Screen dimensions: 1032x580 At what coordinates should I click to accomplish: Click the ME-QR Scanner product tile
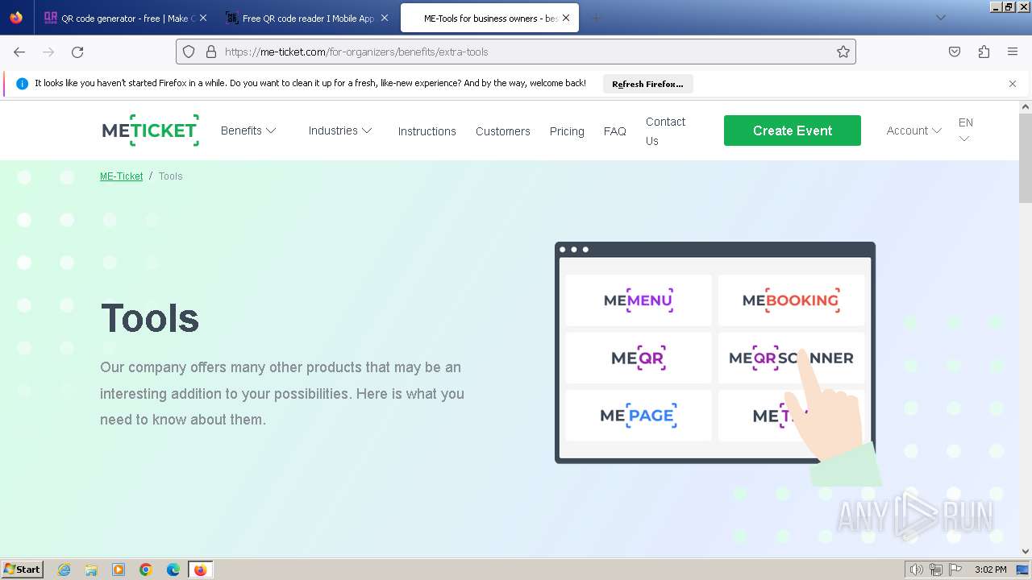pyautogui.click(x=791, y=358)
